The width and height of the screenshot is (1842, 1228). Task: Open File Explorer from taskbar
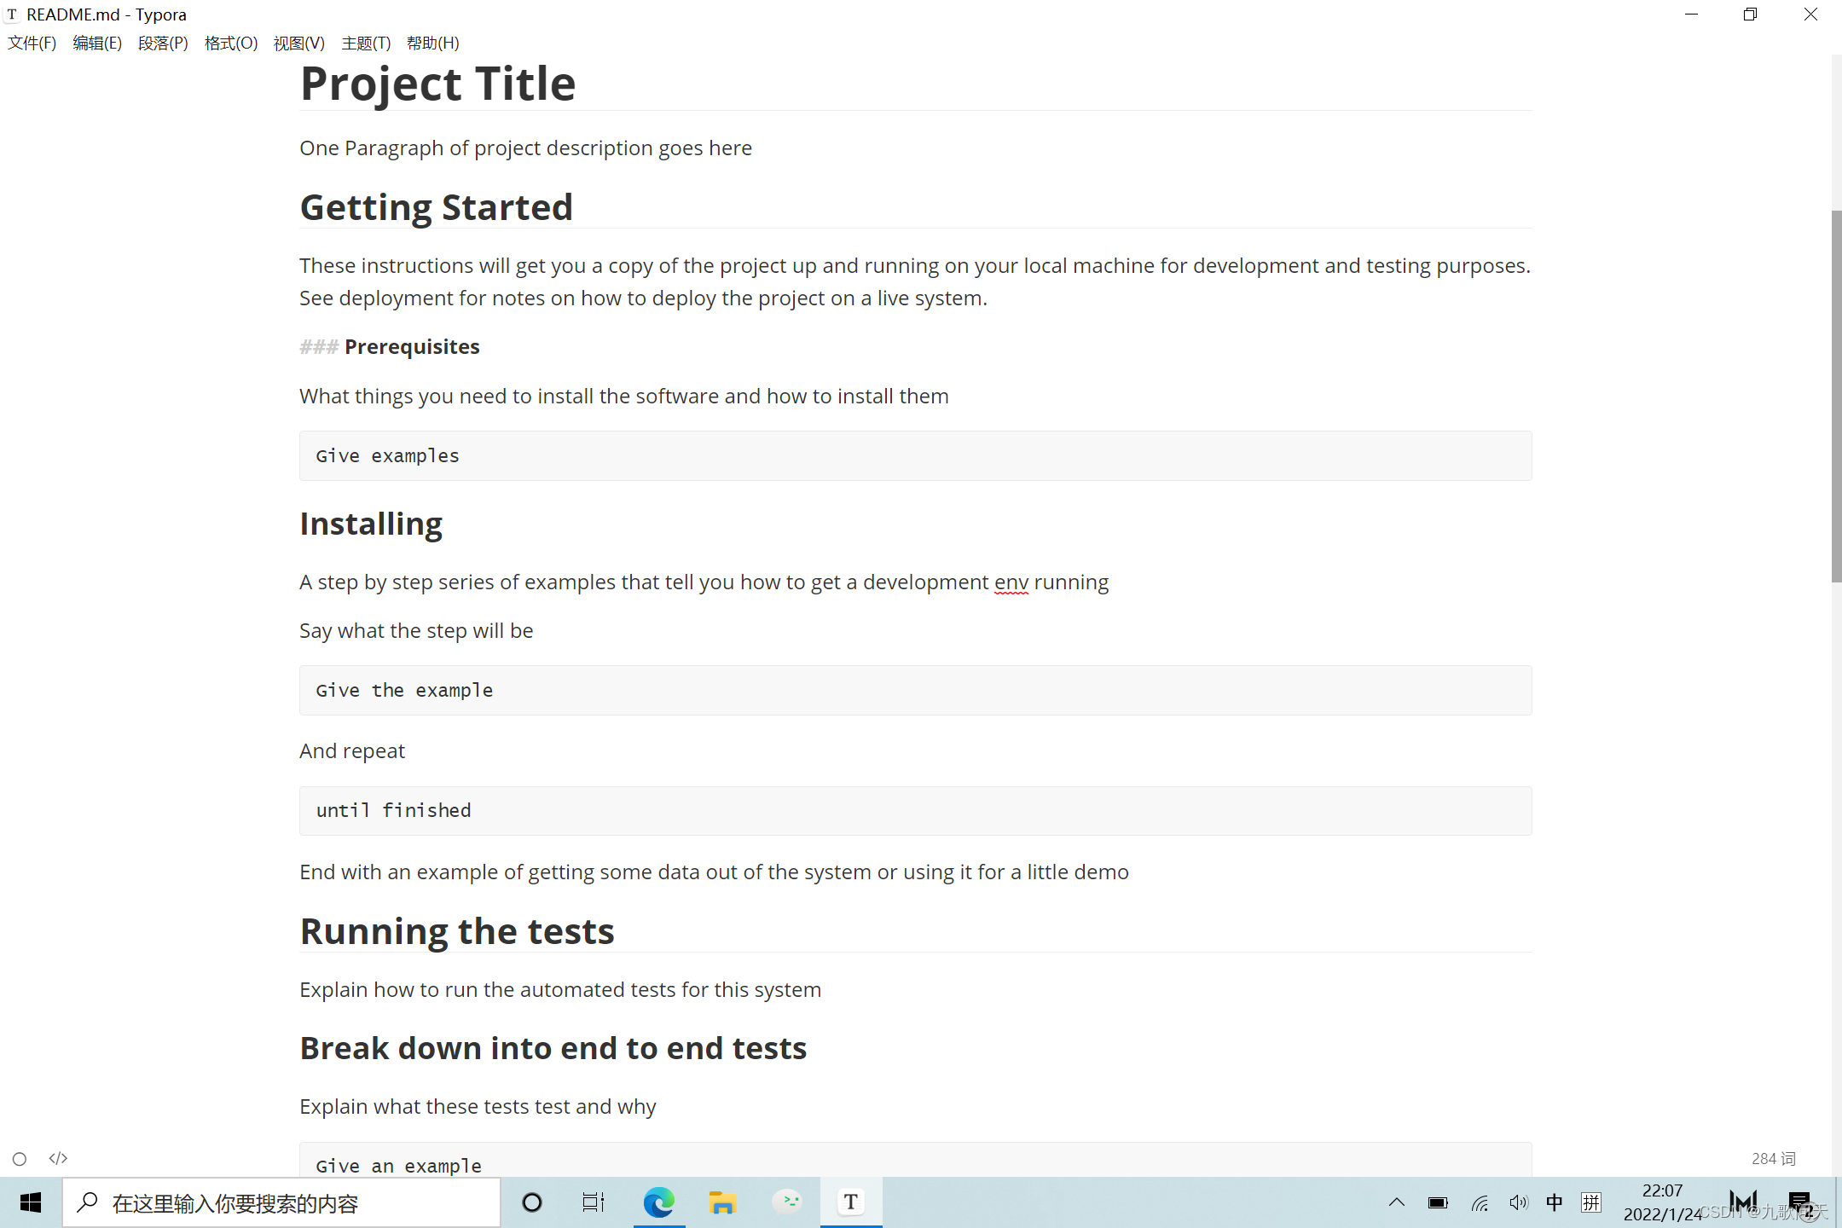pyautogui.click(x=722, y=1202)
